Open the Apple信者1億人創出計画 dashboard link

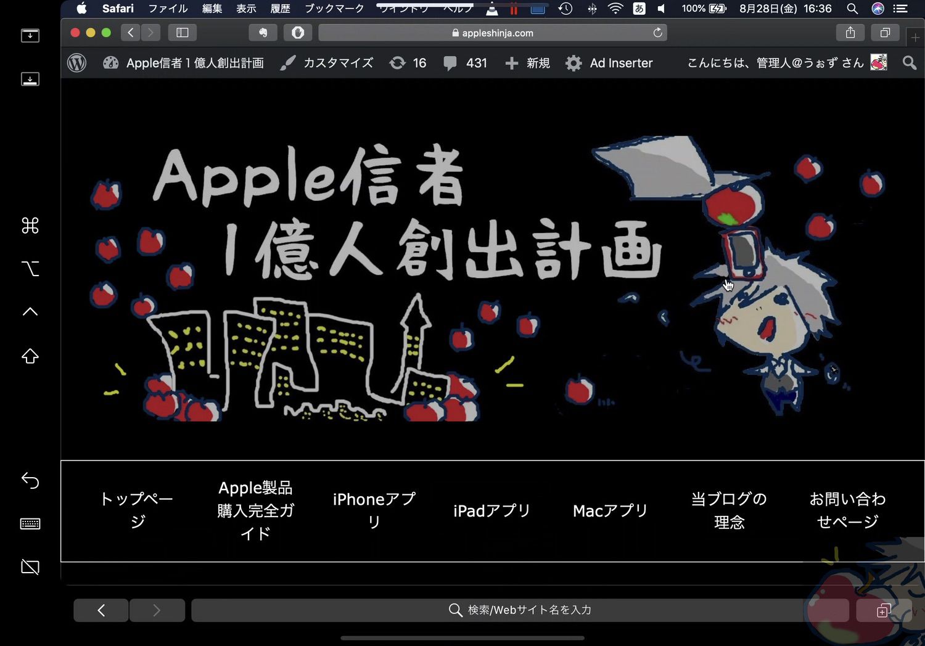[x=183, y=63]
